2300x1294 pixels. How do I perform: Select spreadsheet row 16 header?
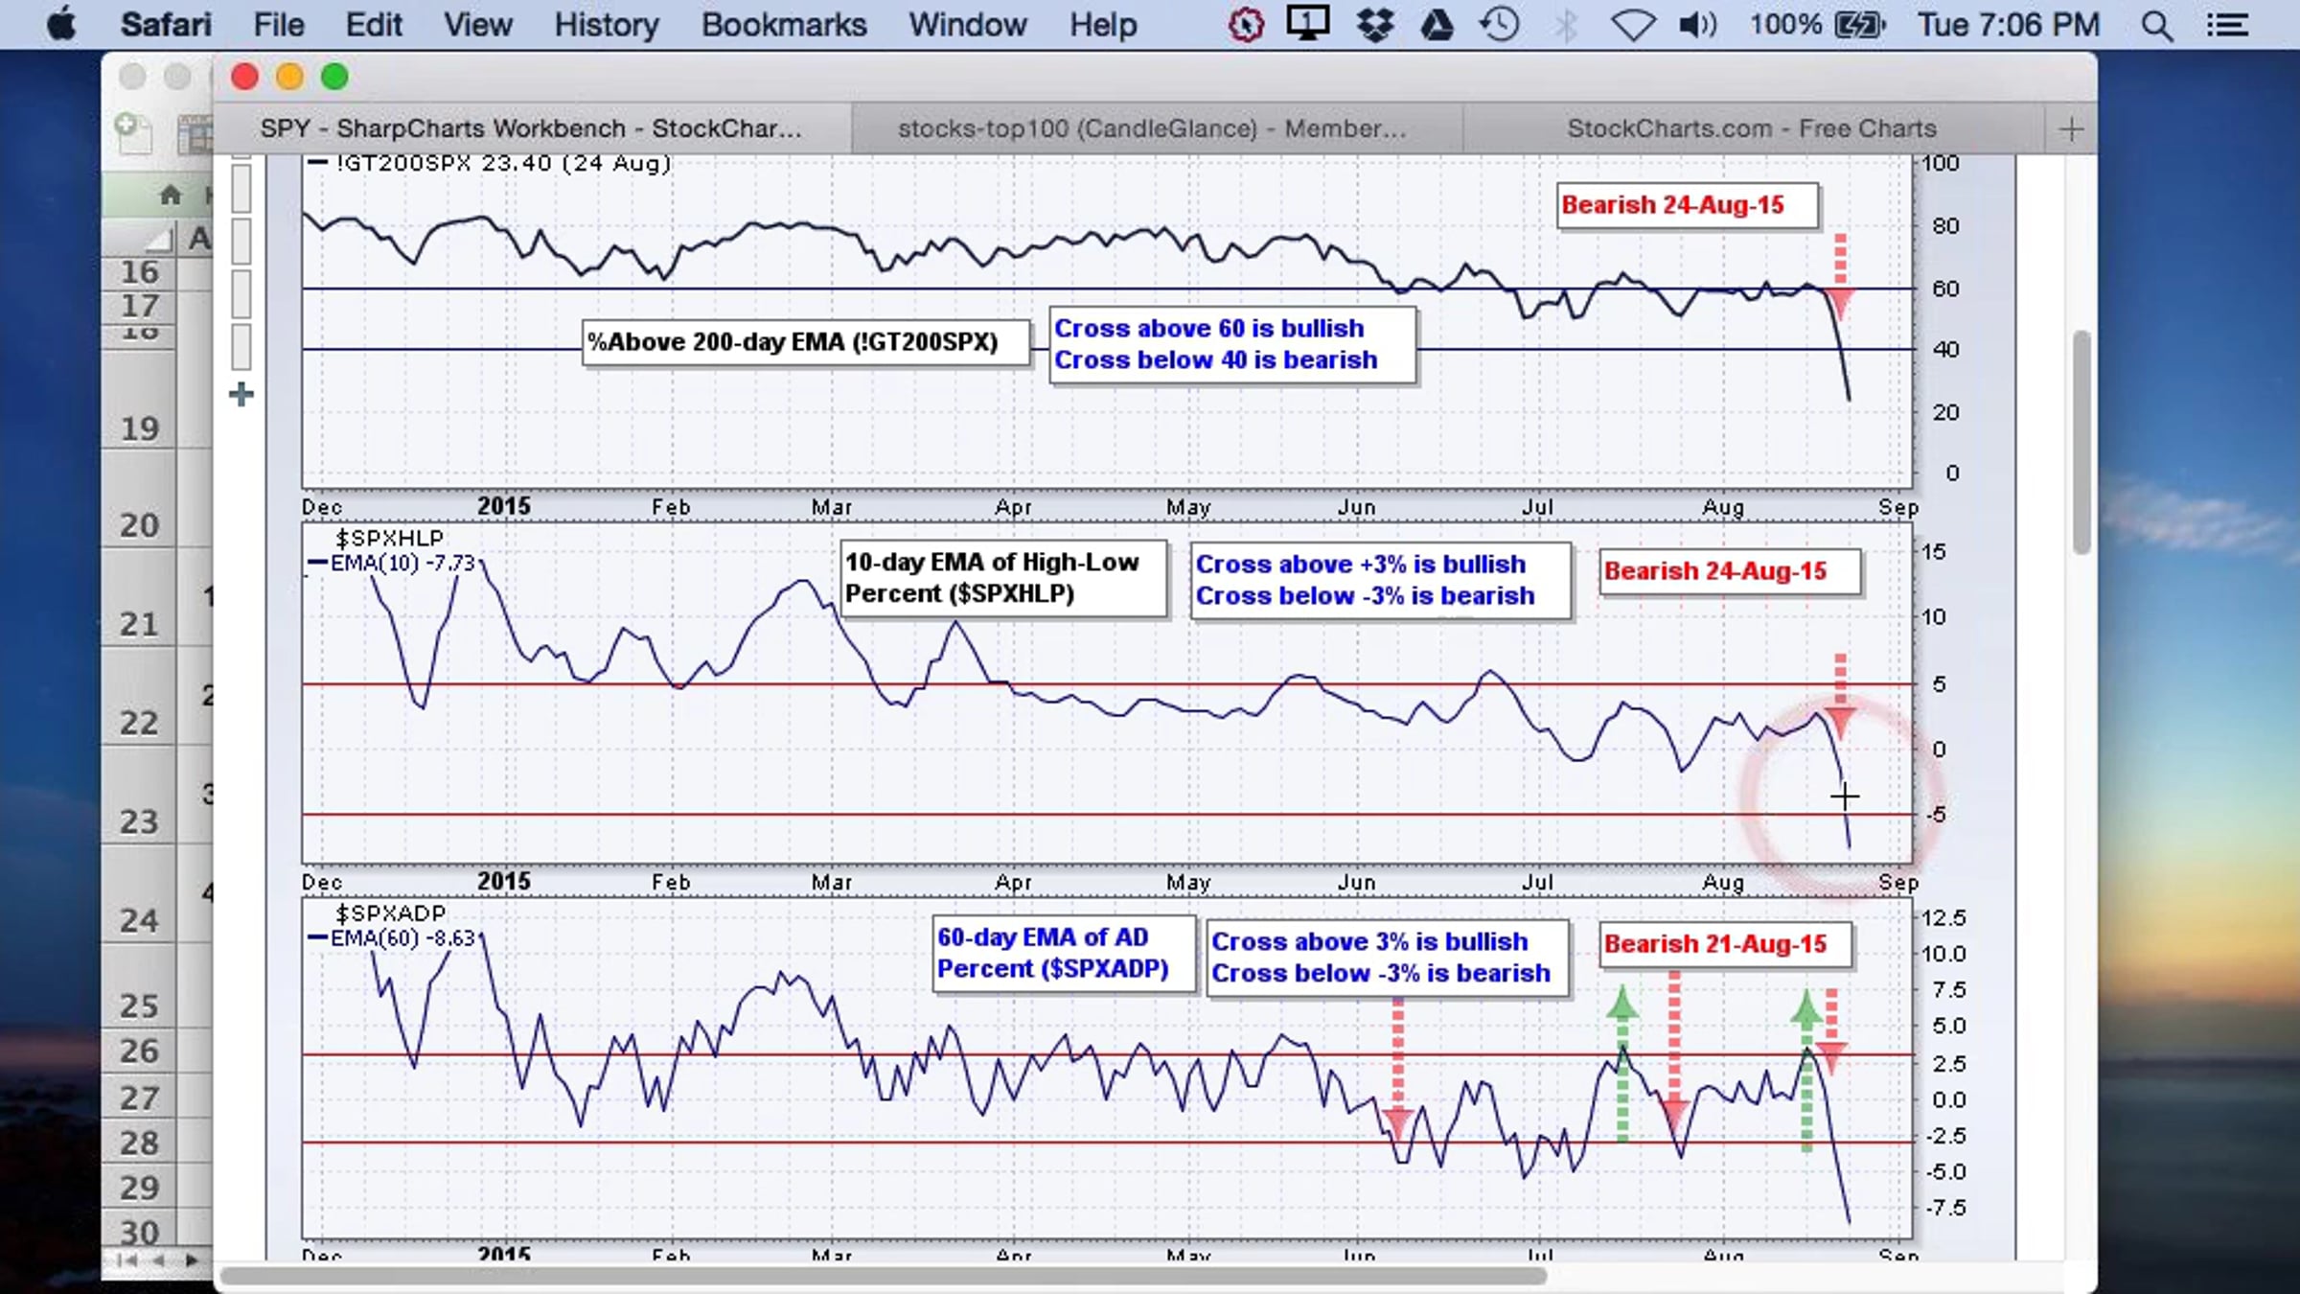140,272
